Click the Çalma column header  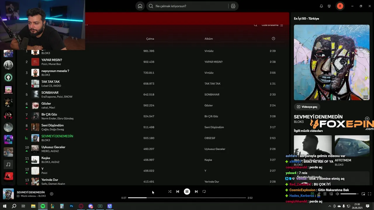pyautogui.click(x=150, y=39)
